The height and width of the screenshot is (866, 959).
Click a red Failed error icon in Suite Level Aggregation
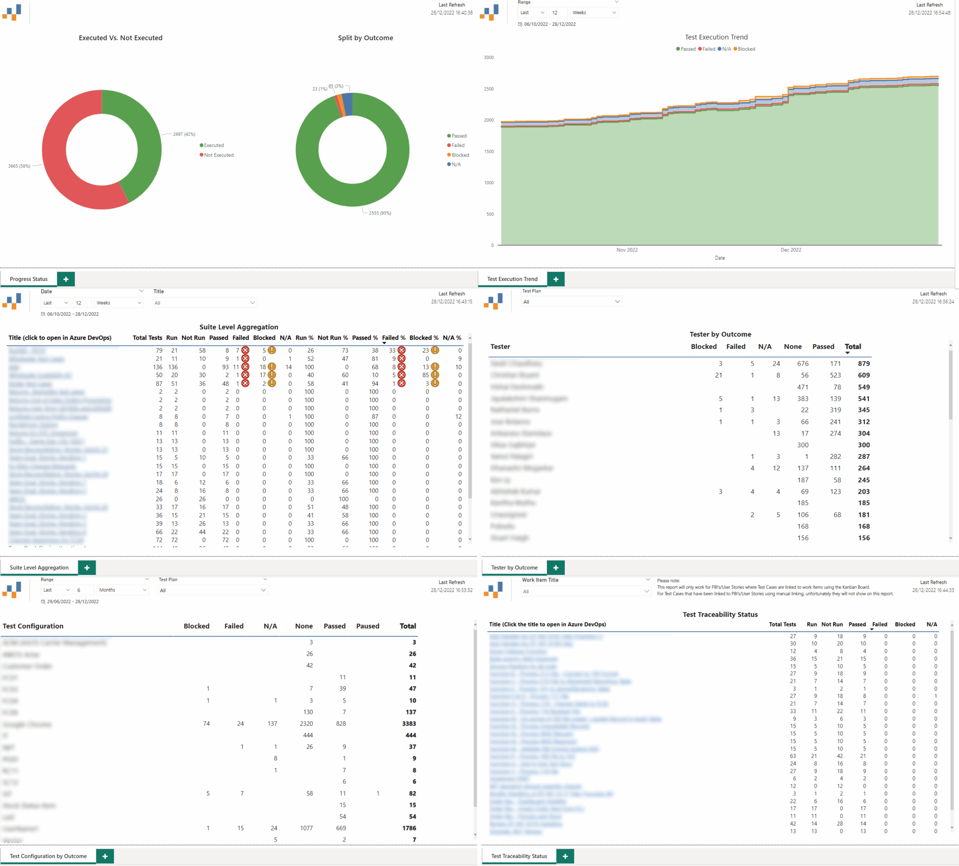[245, 351]
